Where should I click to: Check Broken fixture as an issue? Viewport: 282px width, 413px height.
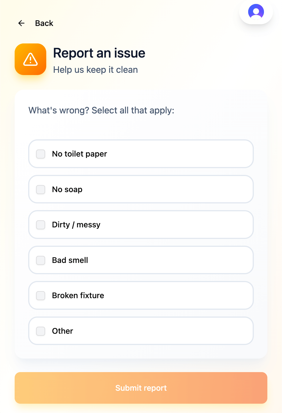[x=40, y=296]
